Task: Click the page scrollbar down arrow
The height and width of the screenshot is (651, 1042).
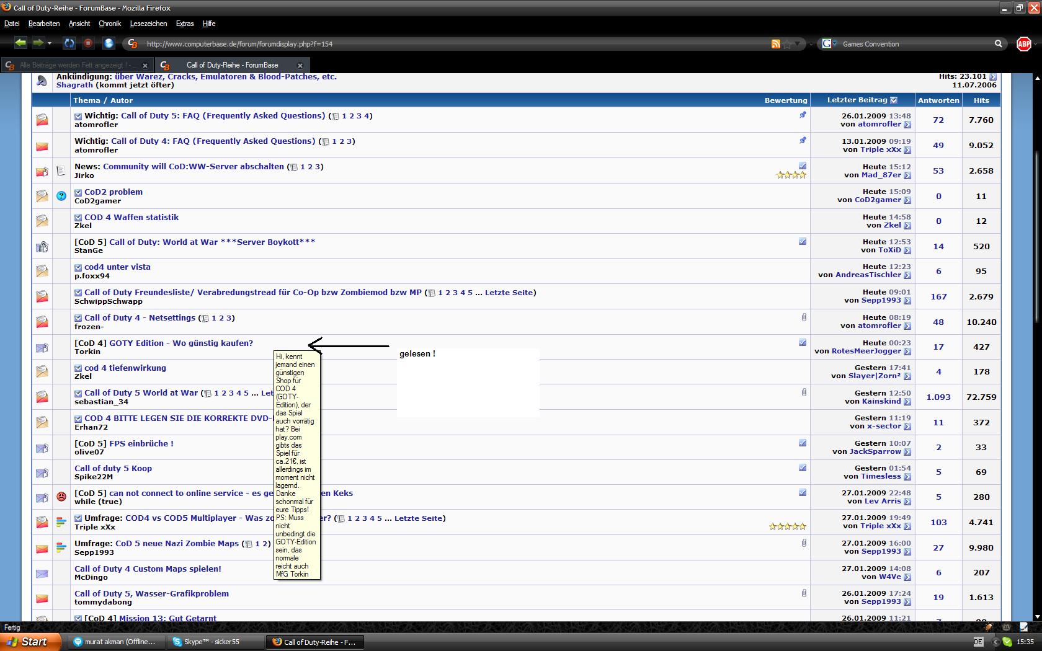Action: [x=1037, y=617]
